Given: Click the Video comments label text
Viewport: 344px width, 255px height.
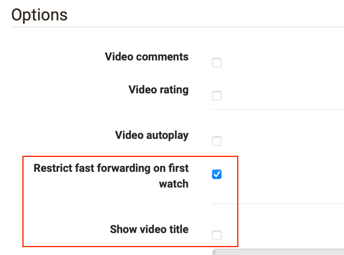Looking at the screenshot, I should [146, 57].
